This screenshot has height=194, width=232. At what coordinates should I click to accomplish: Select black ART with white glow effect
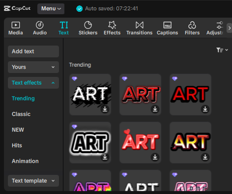(90, 143)
